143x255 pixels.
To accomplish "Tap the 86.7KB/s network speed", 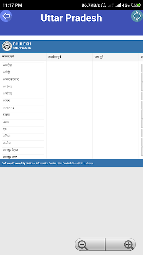I will pos(91,5).
